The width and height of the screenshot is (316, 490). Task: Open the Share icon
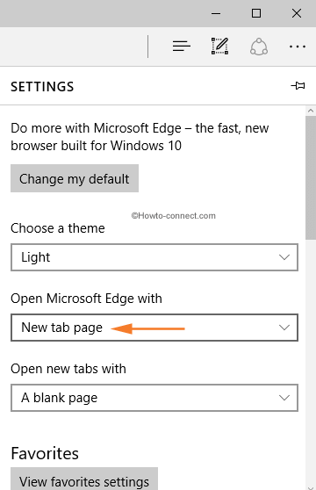pyautogui.click(x=259, y=47)
